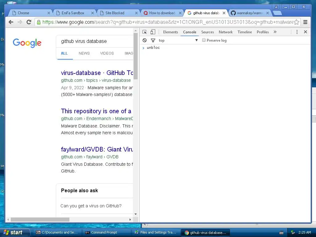Click the github.com topics virus-database breadcrumb

click(x=96, y=80)
